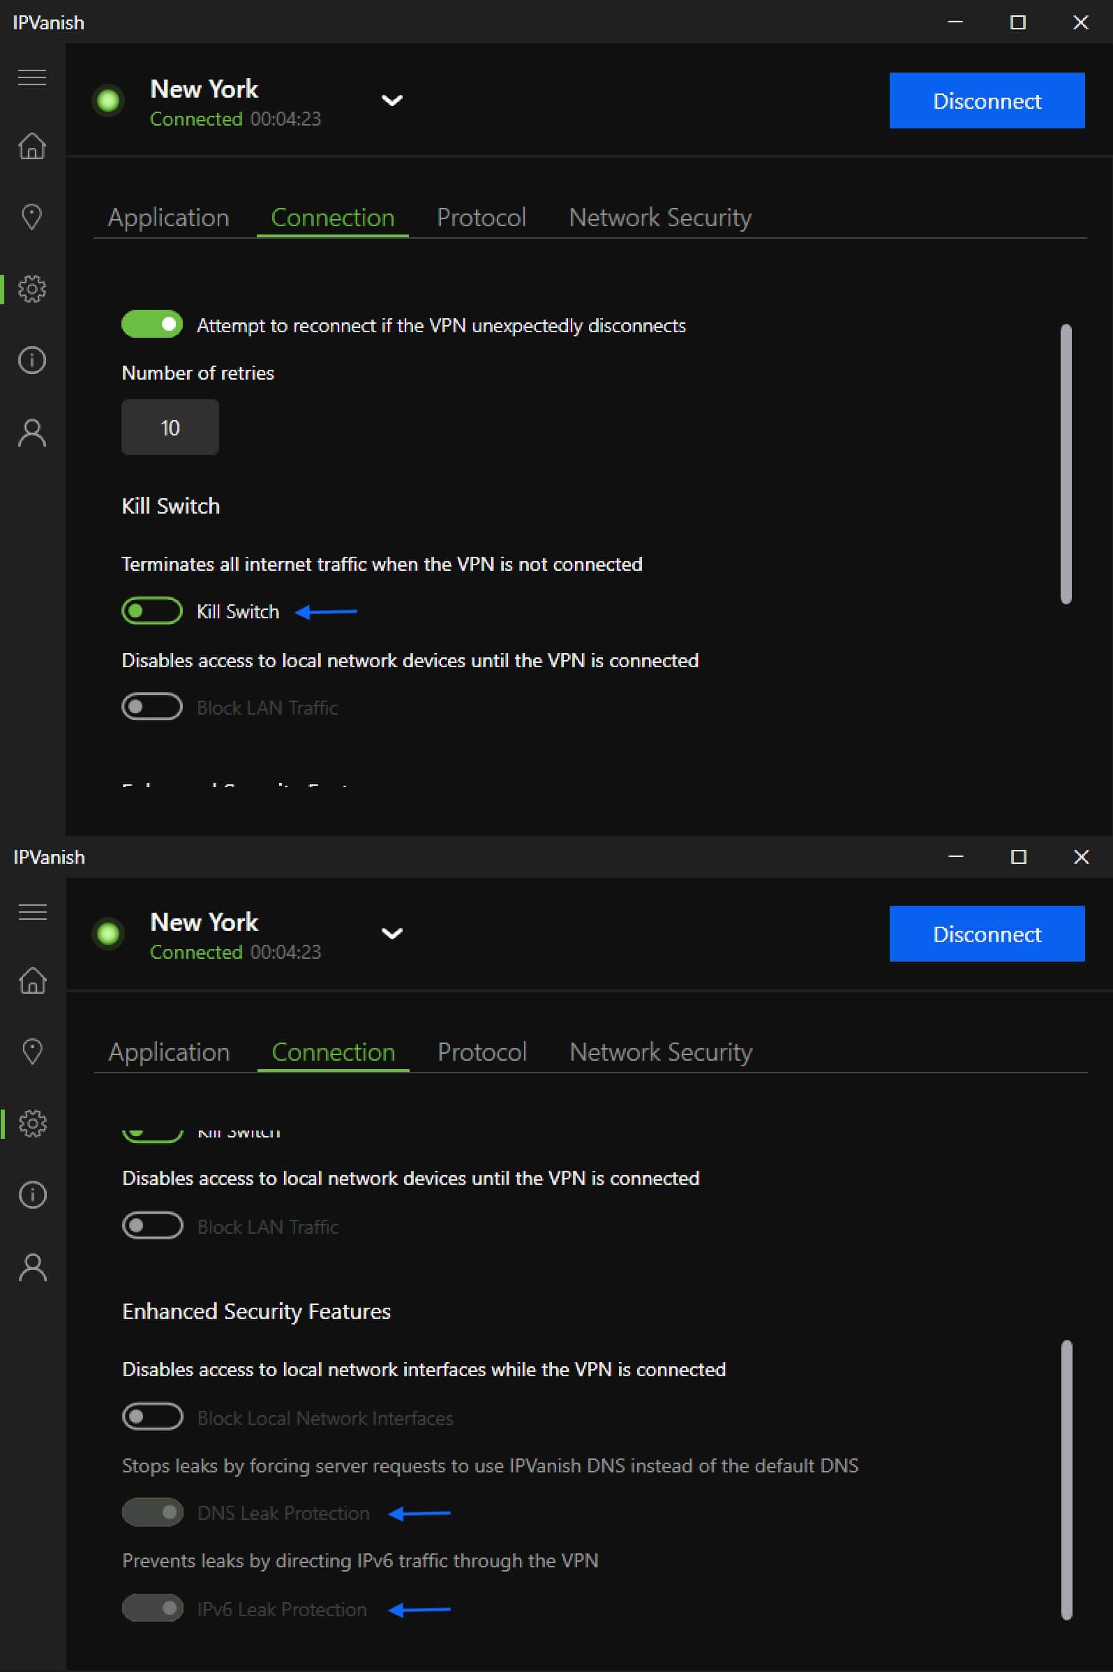Open the Protocol tab in the upper window
Screen dimensions: 1113x1672
pyautogui.click(x=481, y=217)
